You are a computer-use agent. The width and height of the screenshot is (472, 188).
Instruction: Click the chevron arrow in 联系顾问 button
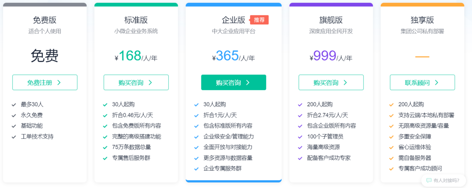(437, 83)
